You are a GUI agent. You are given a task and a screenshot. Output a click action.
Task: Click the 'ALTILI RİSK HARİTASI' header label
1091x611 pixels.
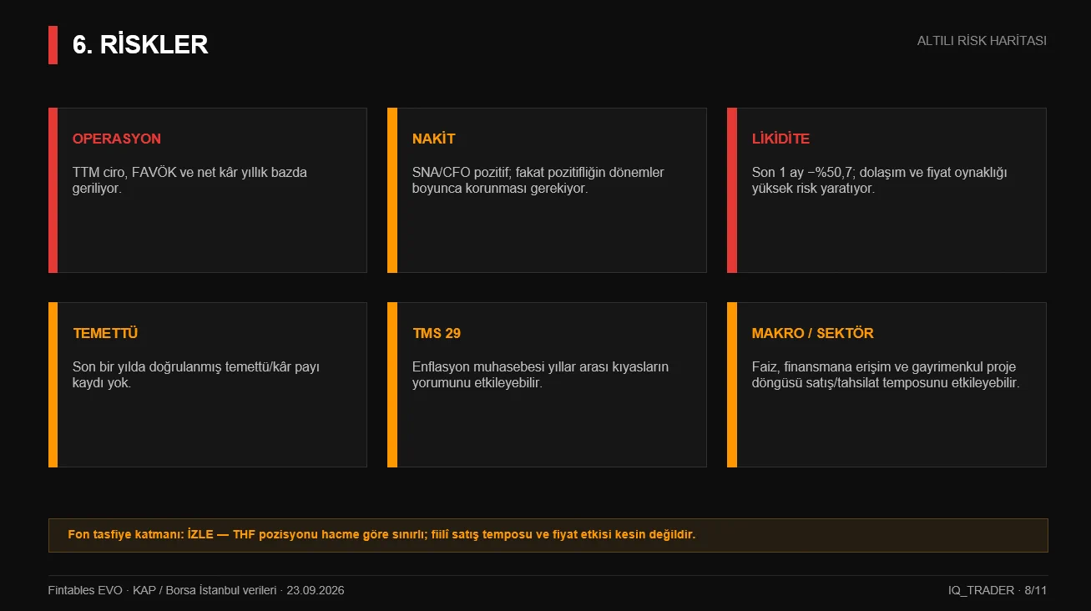pos(982,41)
